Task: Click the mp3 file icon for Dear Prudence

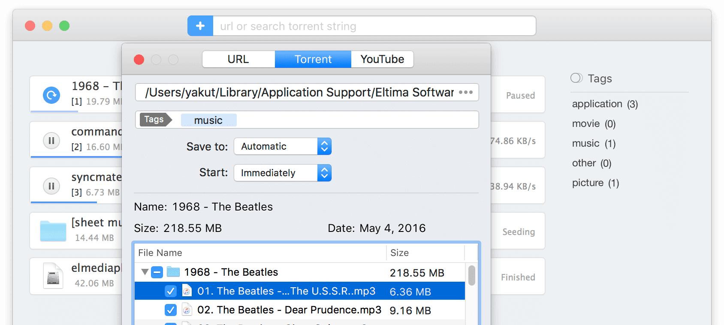Action: click(187, 310)
